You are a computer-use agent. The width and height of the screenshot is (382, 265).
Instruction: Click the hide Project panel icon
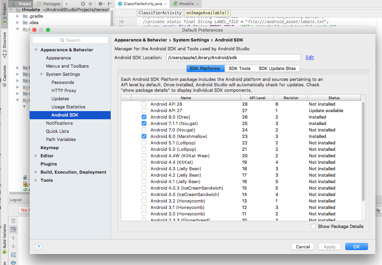click(109, 4)
